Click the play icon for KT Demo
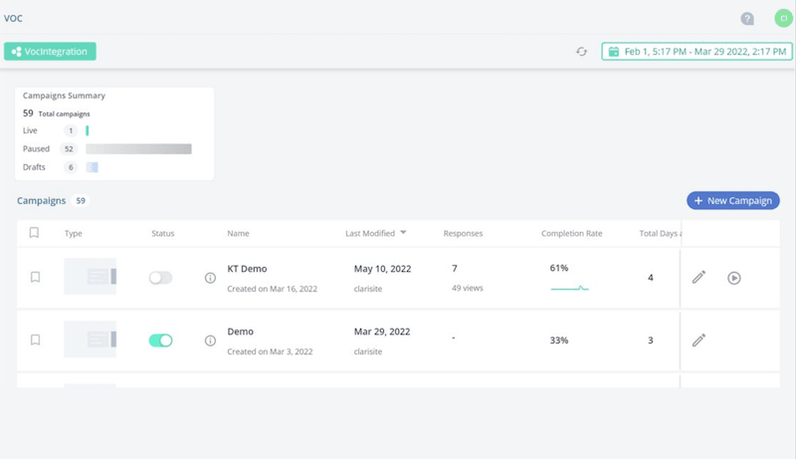 click(734, 278)
